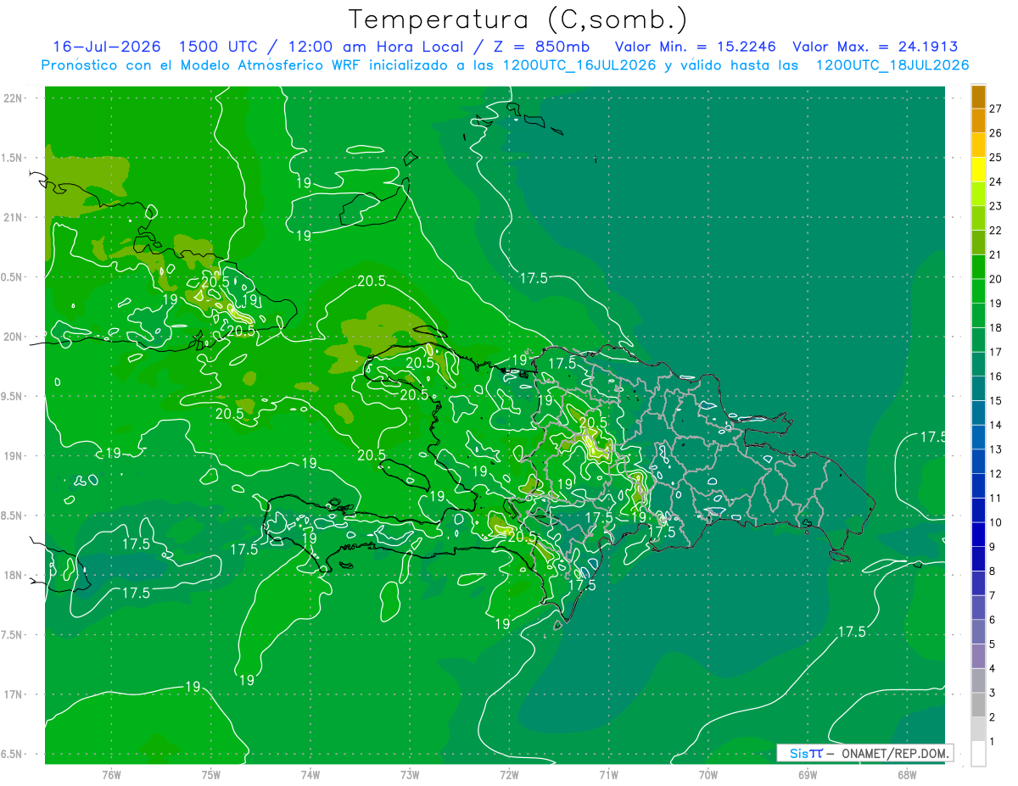Click the 70W longitude axis label
Screen dimensions: 1018x786
click(708, 775)
